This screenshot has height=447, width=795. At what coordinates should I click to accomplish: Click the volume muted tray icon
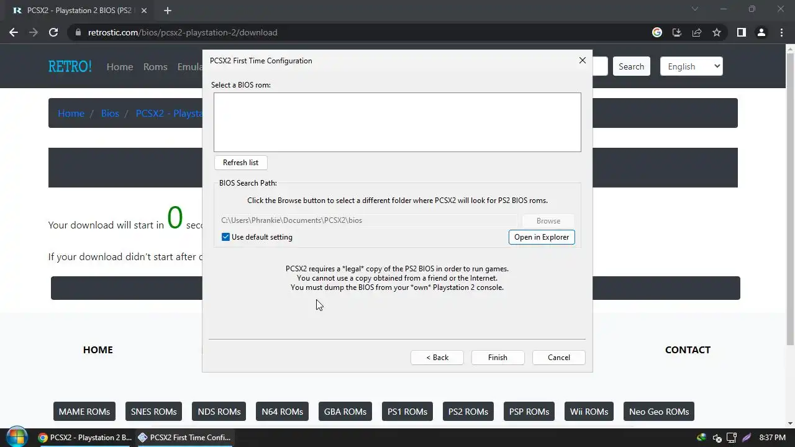point(717,438)
